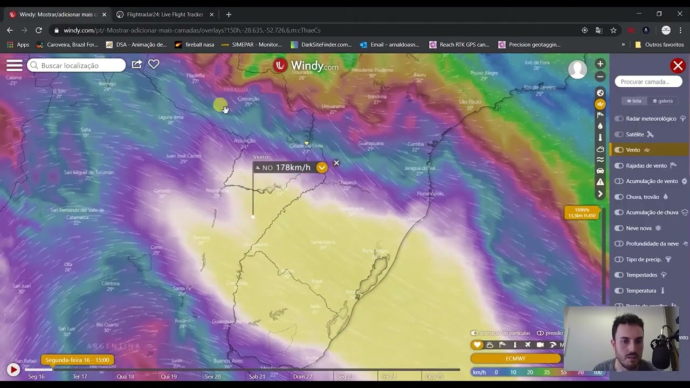This screenshot has width=690, height=388.
Task: Toggle the Rajadas de vento switch
Action: [x=619, y=165]
